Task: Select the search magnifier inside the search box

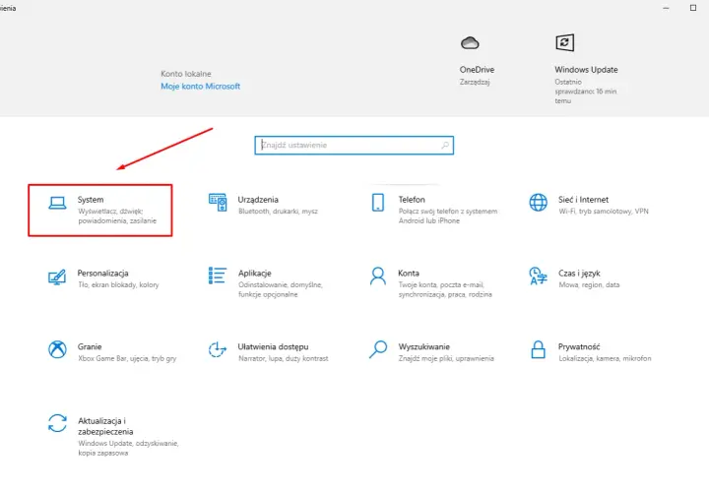Action: (445, 145)
